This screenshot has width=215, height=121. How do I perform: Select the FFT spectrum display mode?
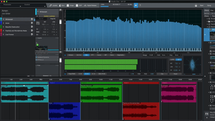point(92,55)
